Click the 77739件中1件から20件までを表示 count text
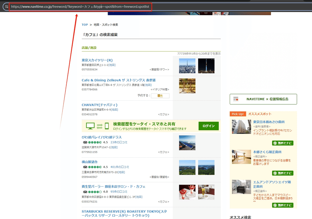Screen dimensions: 312x219 (x=199, y=53)
